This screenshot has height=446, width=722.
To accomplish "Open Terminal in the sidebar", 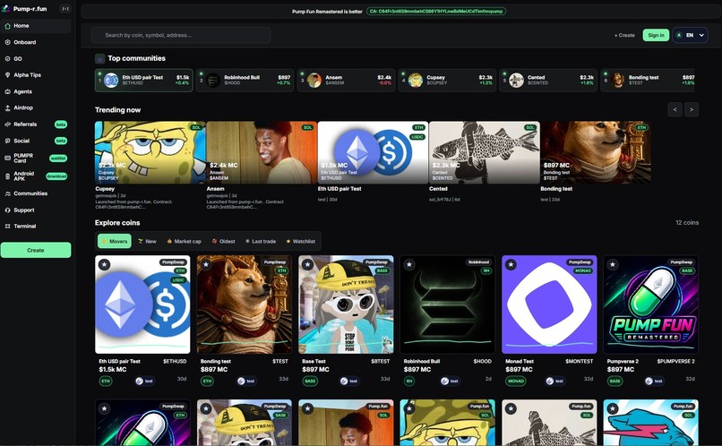I will click(36, 226).
